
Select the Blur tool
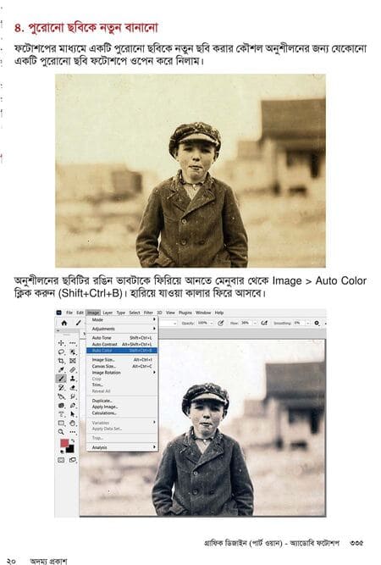pyautogui.click(x=73, y=396)
